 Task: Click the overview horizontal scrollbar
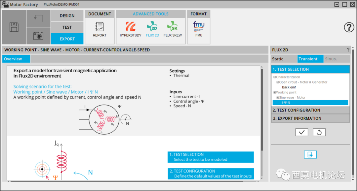(126, 181)
